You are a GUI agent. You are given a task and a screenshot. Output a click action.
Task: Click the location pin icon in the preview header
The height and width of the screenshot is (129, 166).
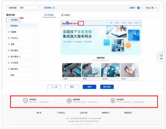pos(80,23)
